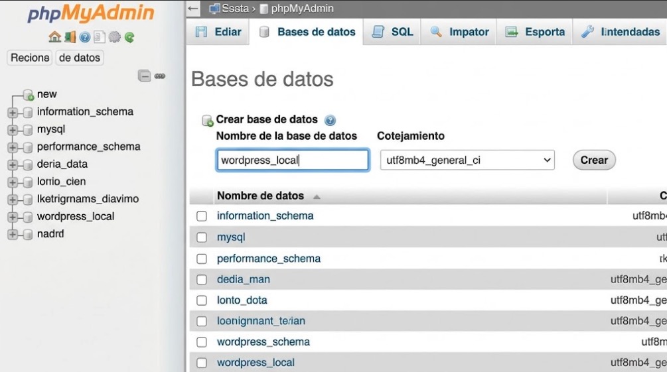Sort by the Nombre de datos column header
Image resolution: width=667 pixels, height=372 pixels.
(260, 196)
